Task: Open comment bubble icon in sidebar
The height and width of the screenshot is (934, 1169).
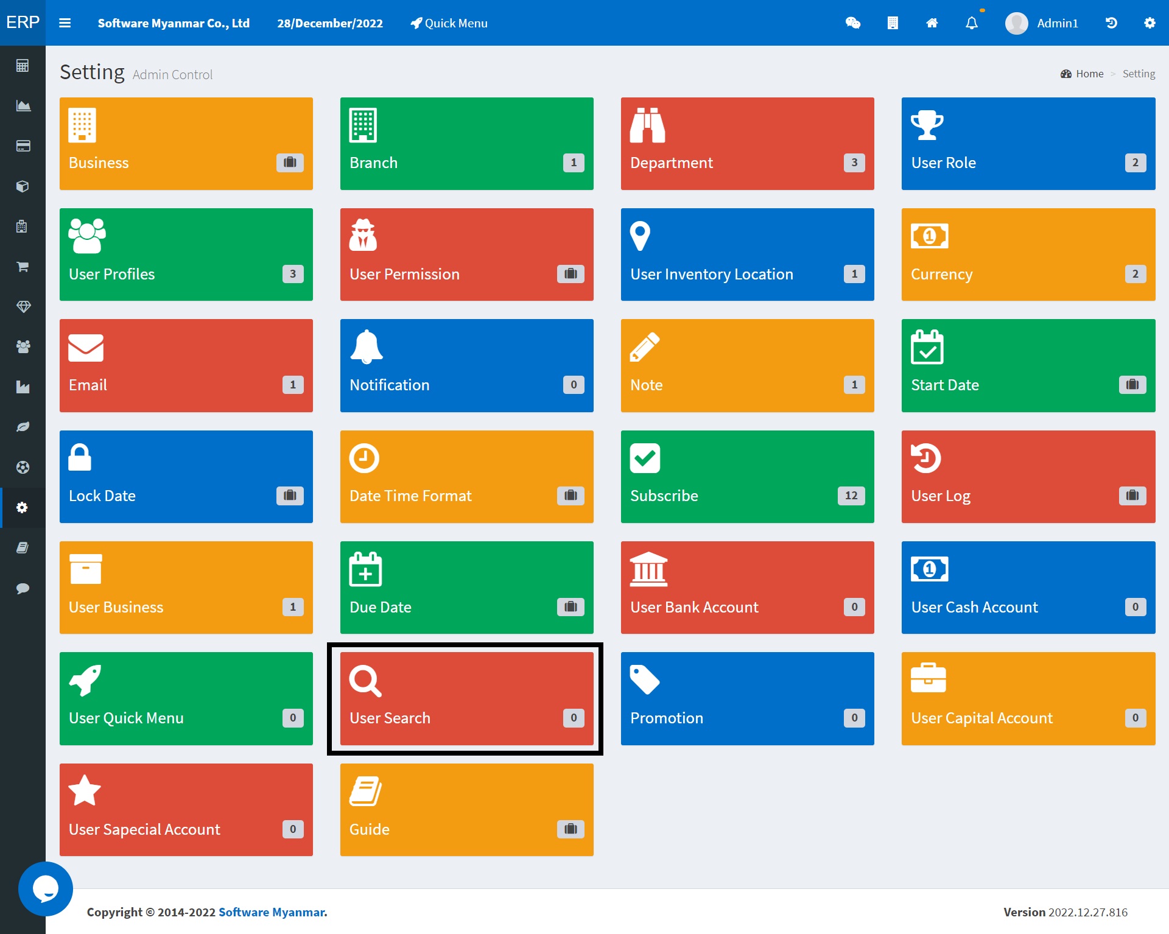Action: pyautogui.click(x=23, y=588)
